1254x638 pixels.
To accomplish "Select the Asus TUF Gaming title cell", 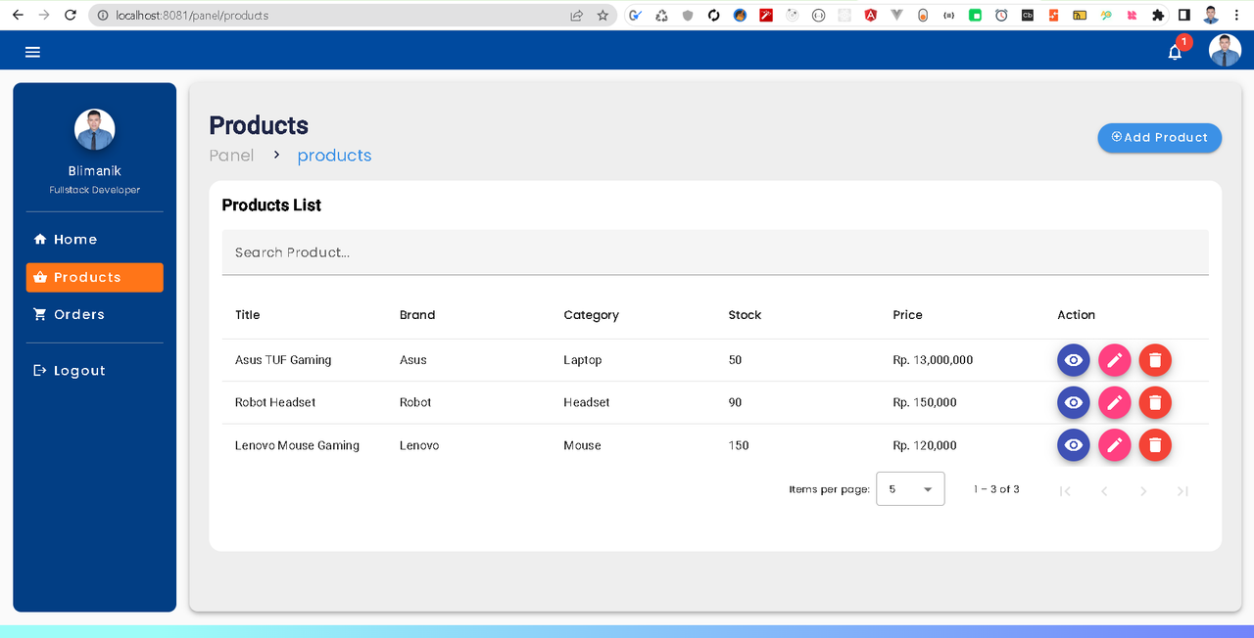I will point(283,360).
